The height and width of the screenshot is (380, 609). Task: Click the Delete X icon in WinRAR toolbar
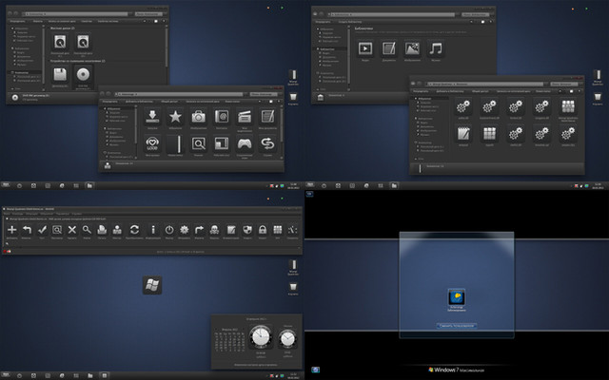72,230
